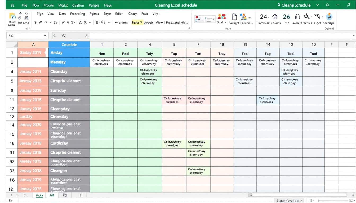Click the Cardiclay cell in row 16
The image size is (356, 203).
(x=69, y=143)
